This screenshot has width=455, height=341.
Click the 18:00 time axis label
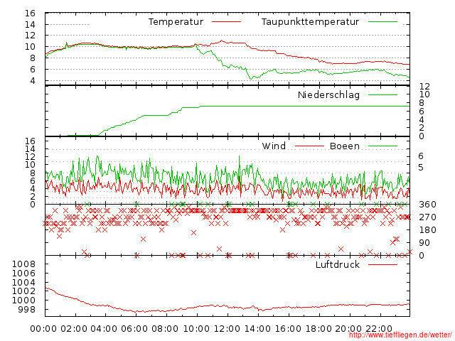[318, 329]
